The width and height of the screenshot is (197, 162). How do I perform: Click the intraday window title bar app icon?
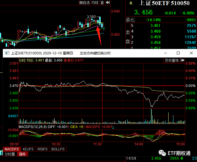7,53
